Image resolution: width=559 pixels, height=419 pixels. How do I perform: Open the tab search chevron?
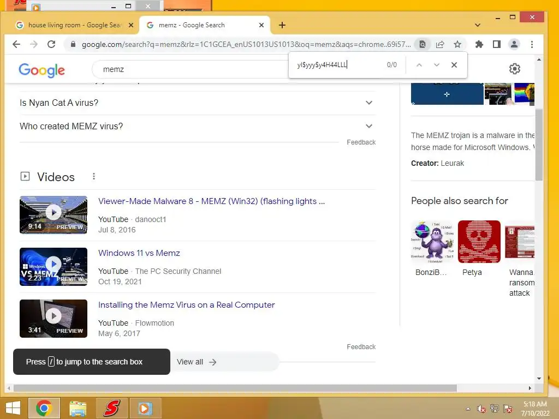478,25
